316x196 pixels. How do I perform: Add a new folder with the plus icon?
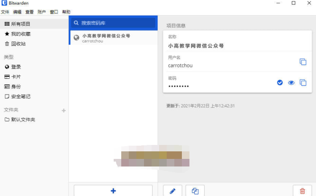click(64, 110)
